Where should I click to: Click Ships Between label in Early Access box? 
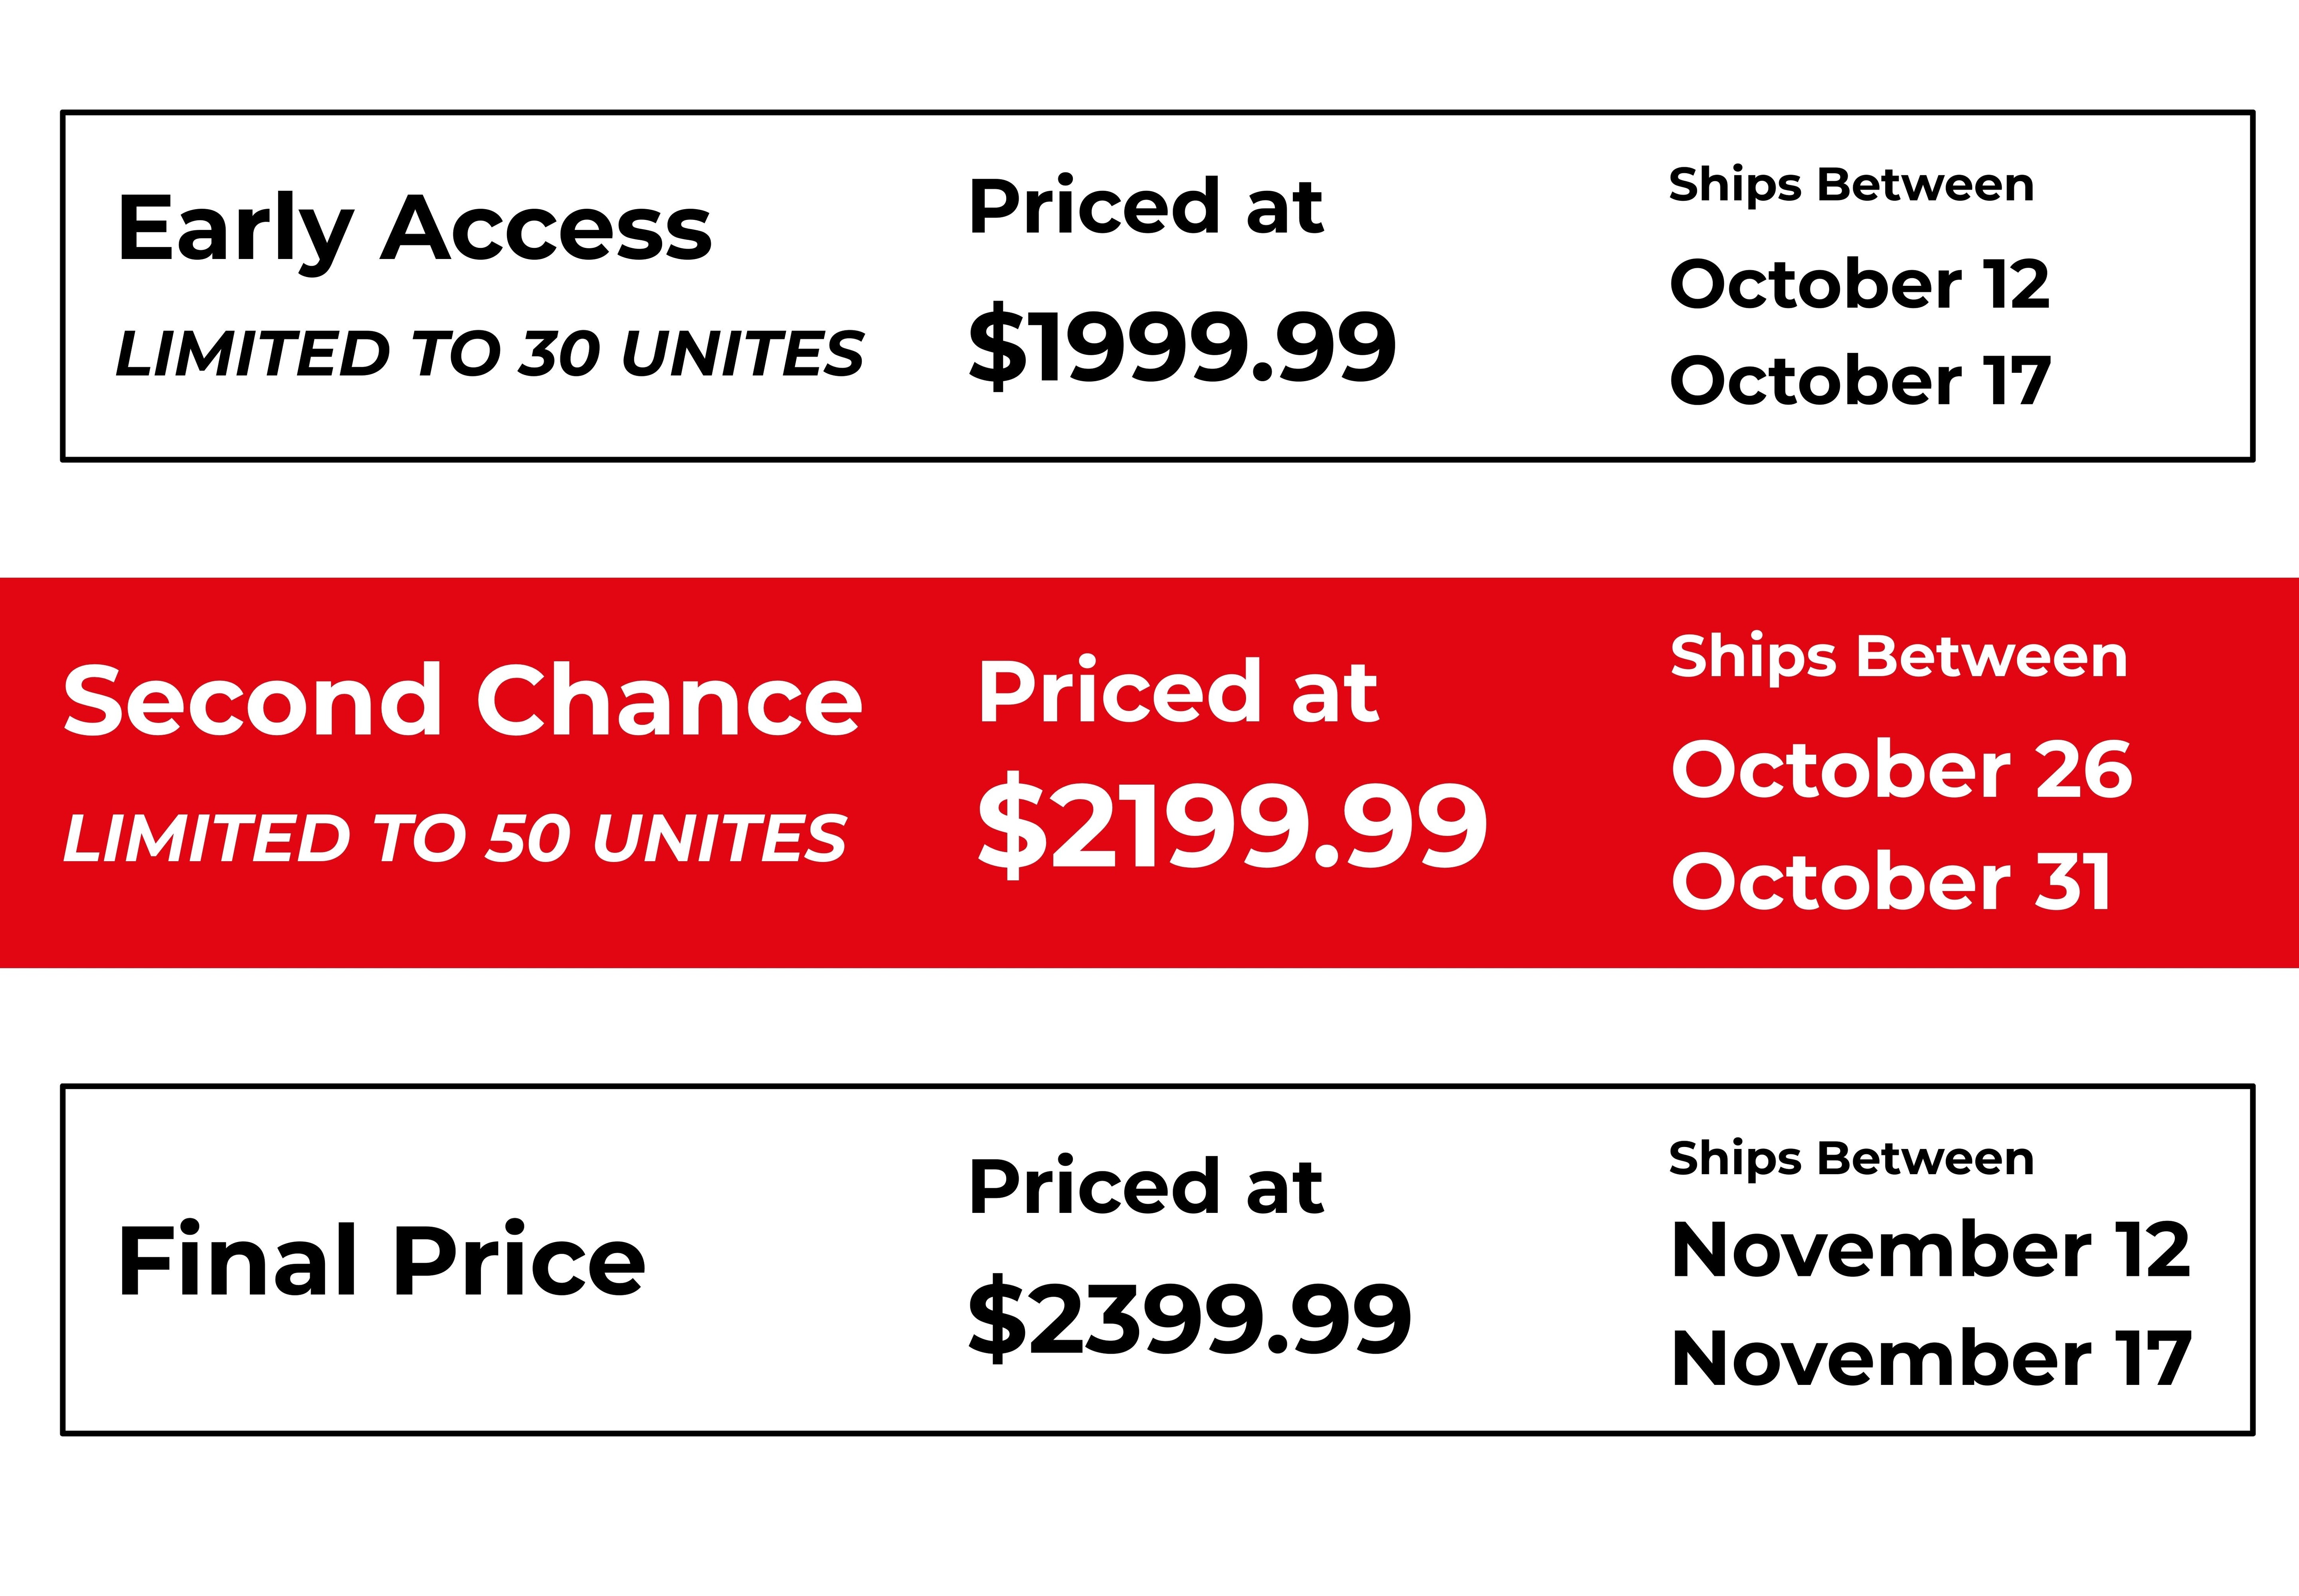click(x=1851, y=186)
